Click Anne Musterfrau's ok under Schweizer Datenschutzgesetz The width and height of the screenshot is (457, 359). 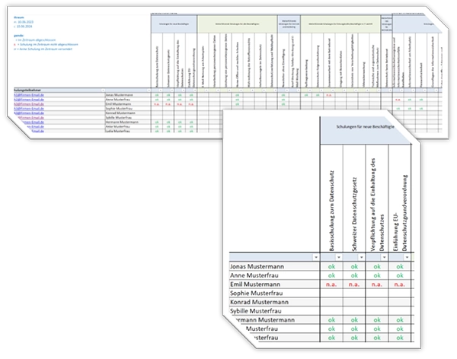point(353,277)
